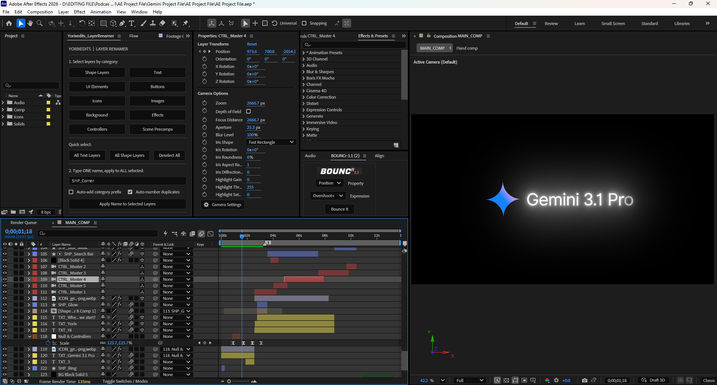Reset the Layer Transform

click(252, 44)
